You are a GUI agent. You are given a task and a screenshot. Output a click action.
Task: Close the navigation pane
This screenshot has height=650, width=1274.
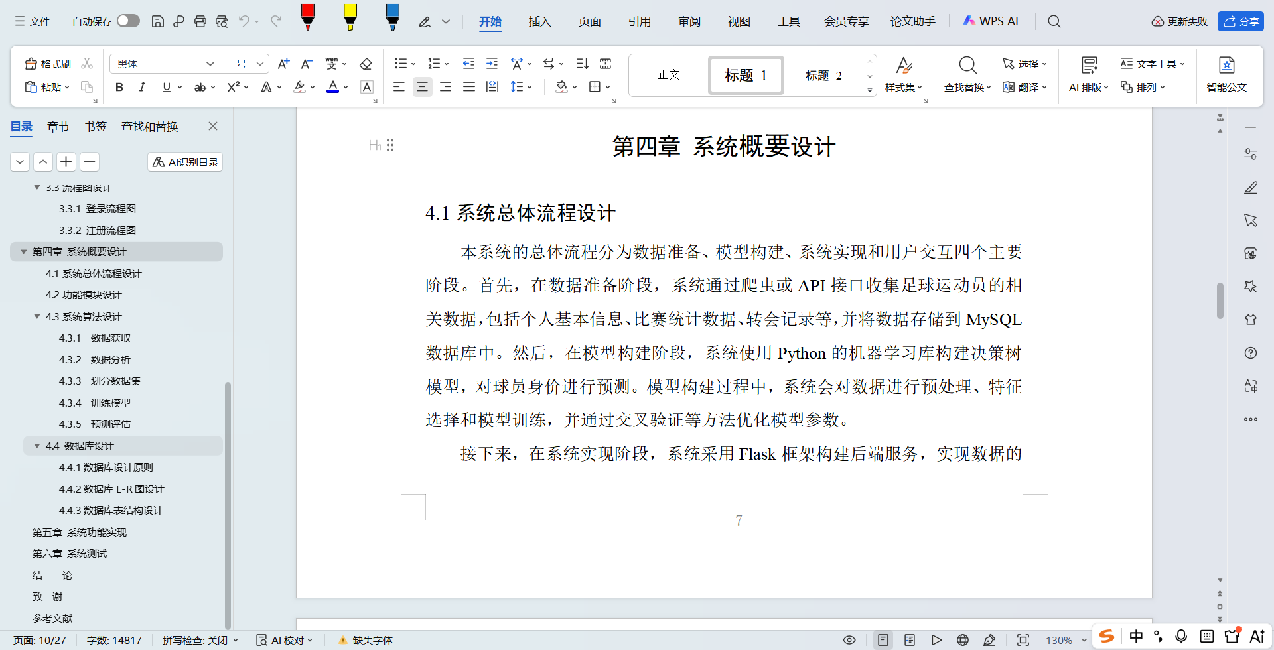(x=213, y=126)
